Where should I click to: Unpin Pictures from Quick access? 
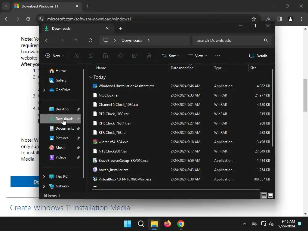coord(79,138)
